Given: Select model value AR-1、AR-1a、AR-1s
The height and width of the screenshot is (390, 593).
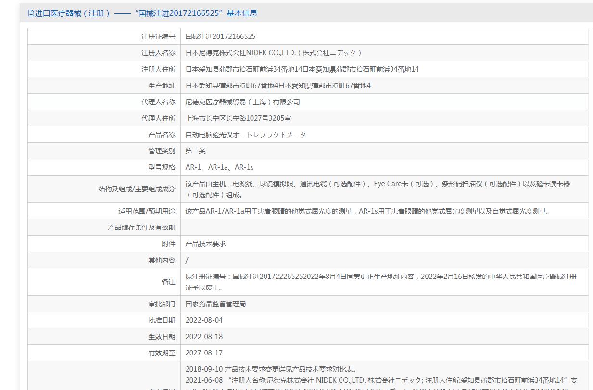Looking at the screenshot, I should pyautogui.click(x=219, y=167).
